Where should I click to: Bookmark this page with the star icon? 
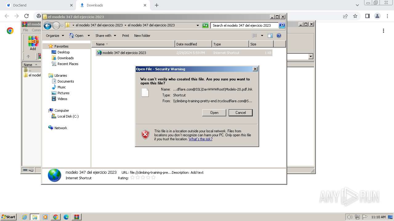coord(355,16)
